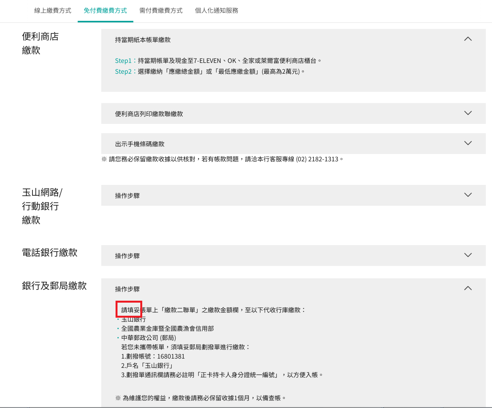Collapse 銀行及郵局繳款 steps with the up chevron

[x=468, y=288]
